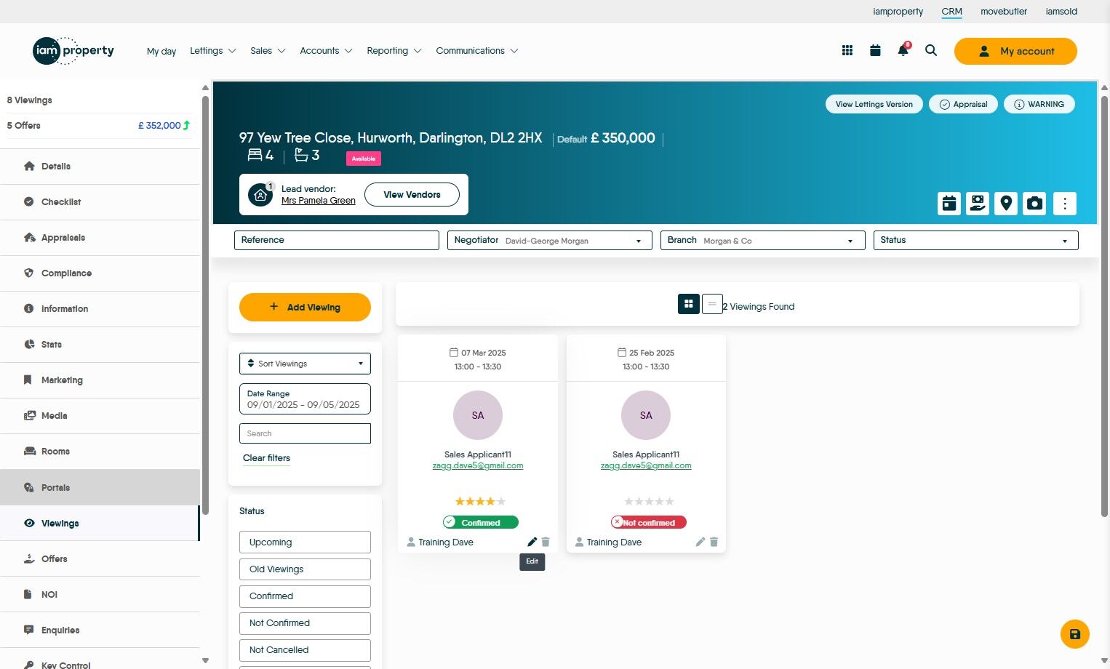The height and width of the screenshot is (669, 1110).
Task: Click the four-star rating on 07 Mar viewing
Action: (480, 502)
